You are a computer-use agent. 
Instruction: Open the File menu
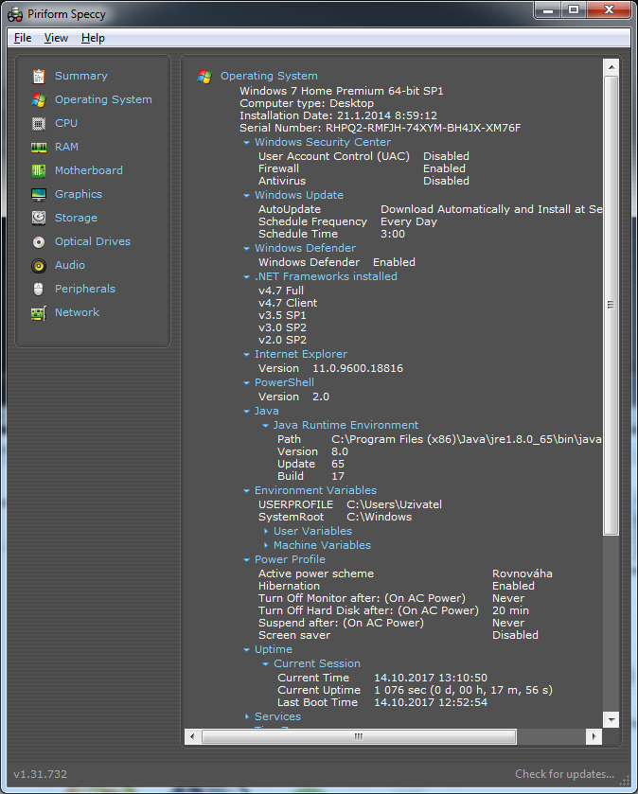[23, 38]
